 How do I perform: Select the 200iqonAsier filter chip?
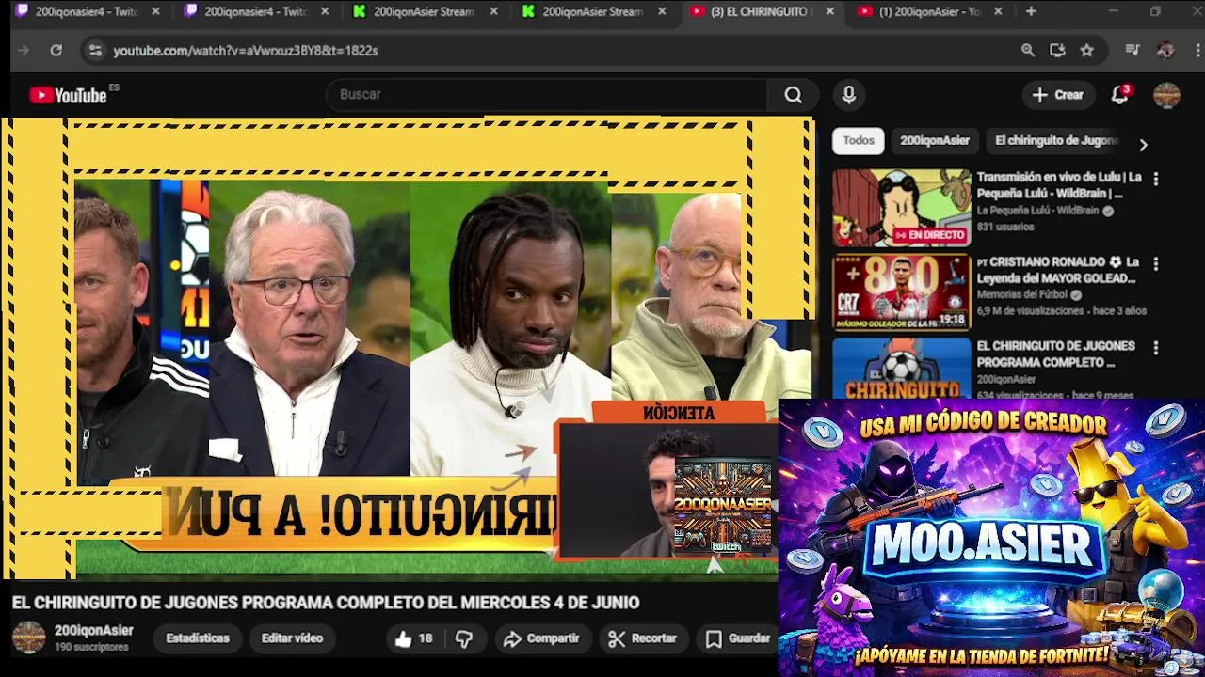935,140
